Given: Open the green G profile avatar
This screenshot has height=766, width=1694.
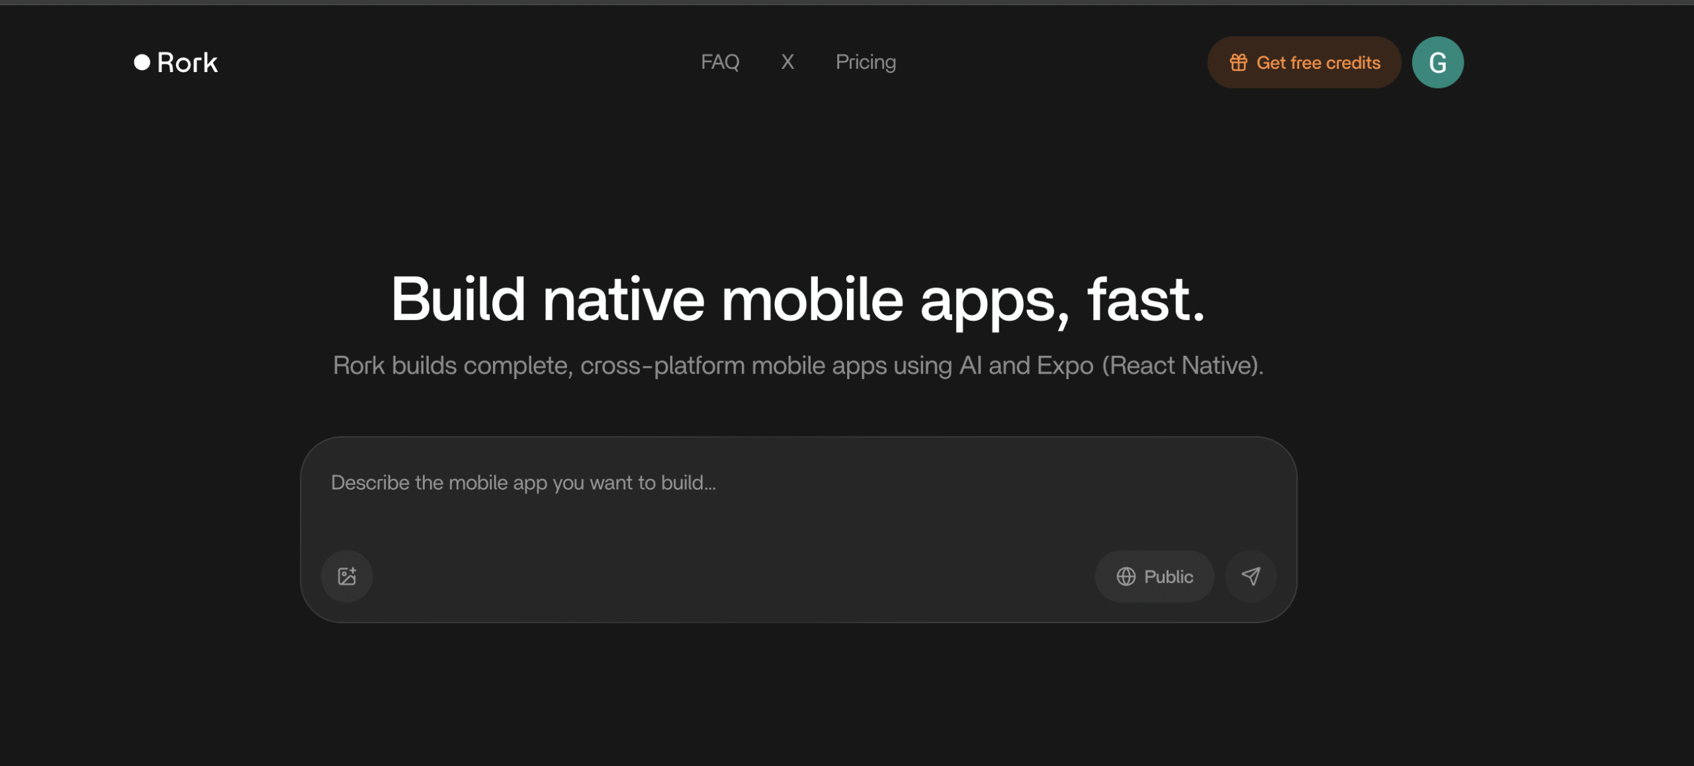Looking at the screenshot, I should (1437, 62).
